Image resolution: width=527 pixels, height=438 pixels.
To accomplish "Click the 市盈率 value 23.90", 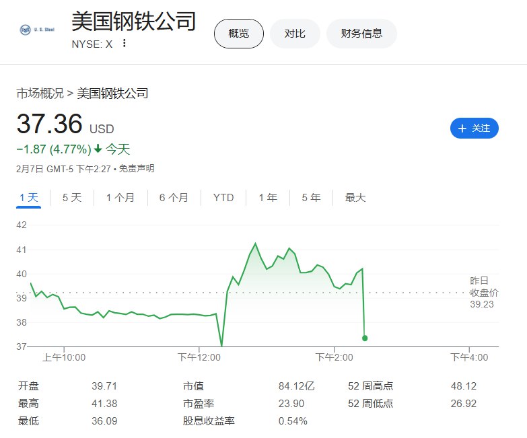I will pos(291,404).
